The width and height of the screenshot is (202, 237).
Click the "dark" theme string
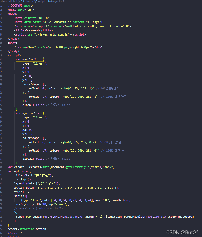tap(108, 167)
